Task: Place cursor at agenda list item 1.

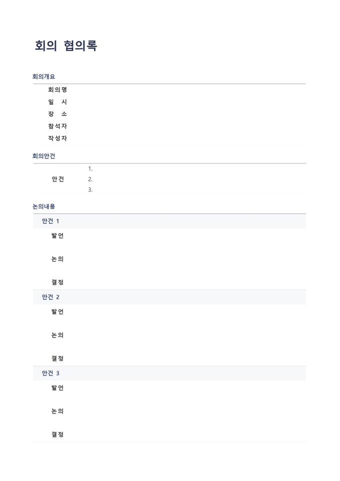Action: [90, 169]
